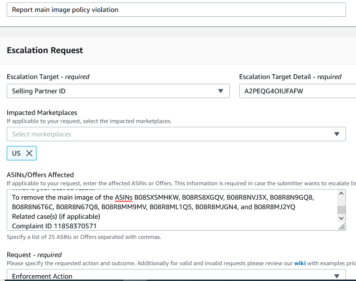Click the textarea scroll down arrow
Image resolution: width=356 pixels, height=281 pixels.
point(342,218)
